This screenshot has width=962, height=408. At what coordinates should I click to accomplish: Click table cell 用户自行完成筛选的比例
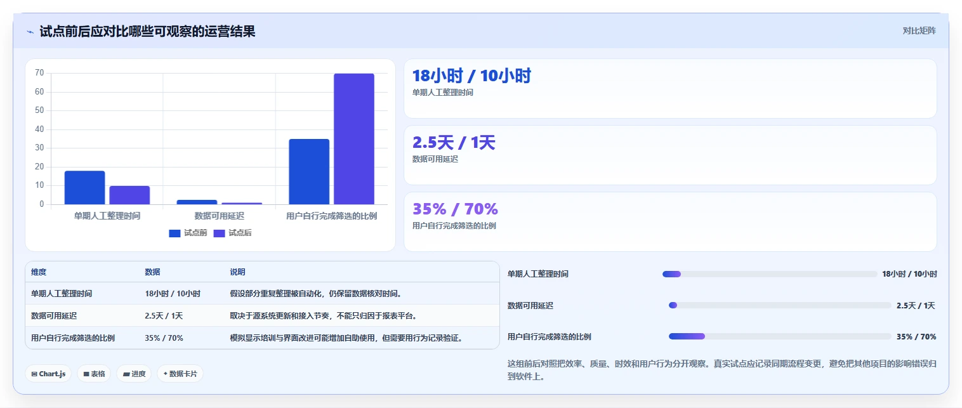(x=73, y=338)
